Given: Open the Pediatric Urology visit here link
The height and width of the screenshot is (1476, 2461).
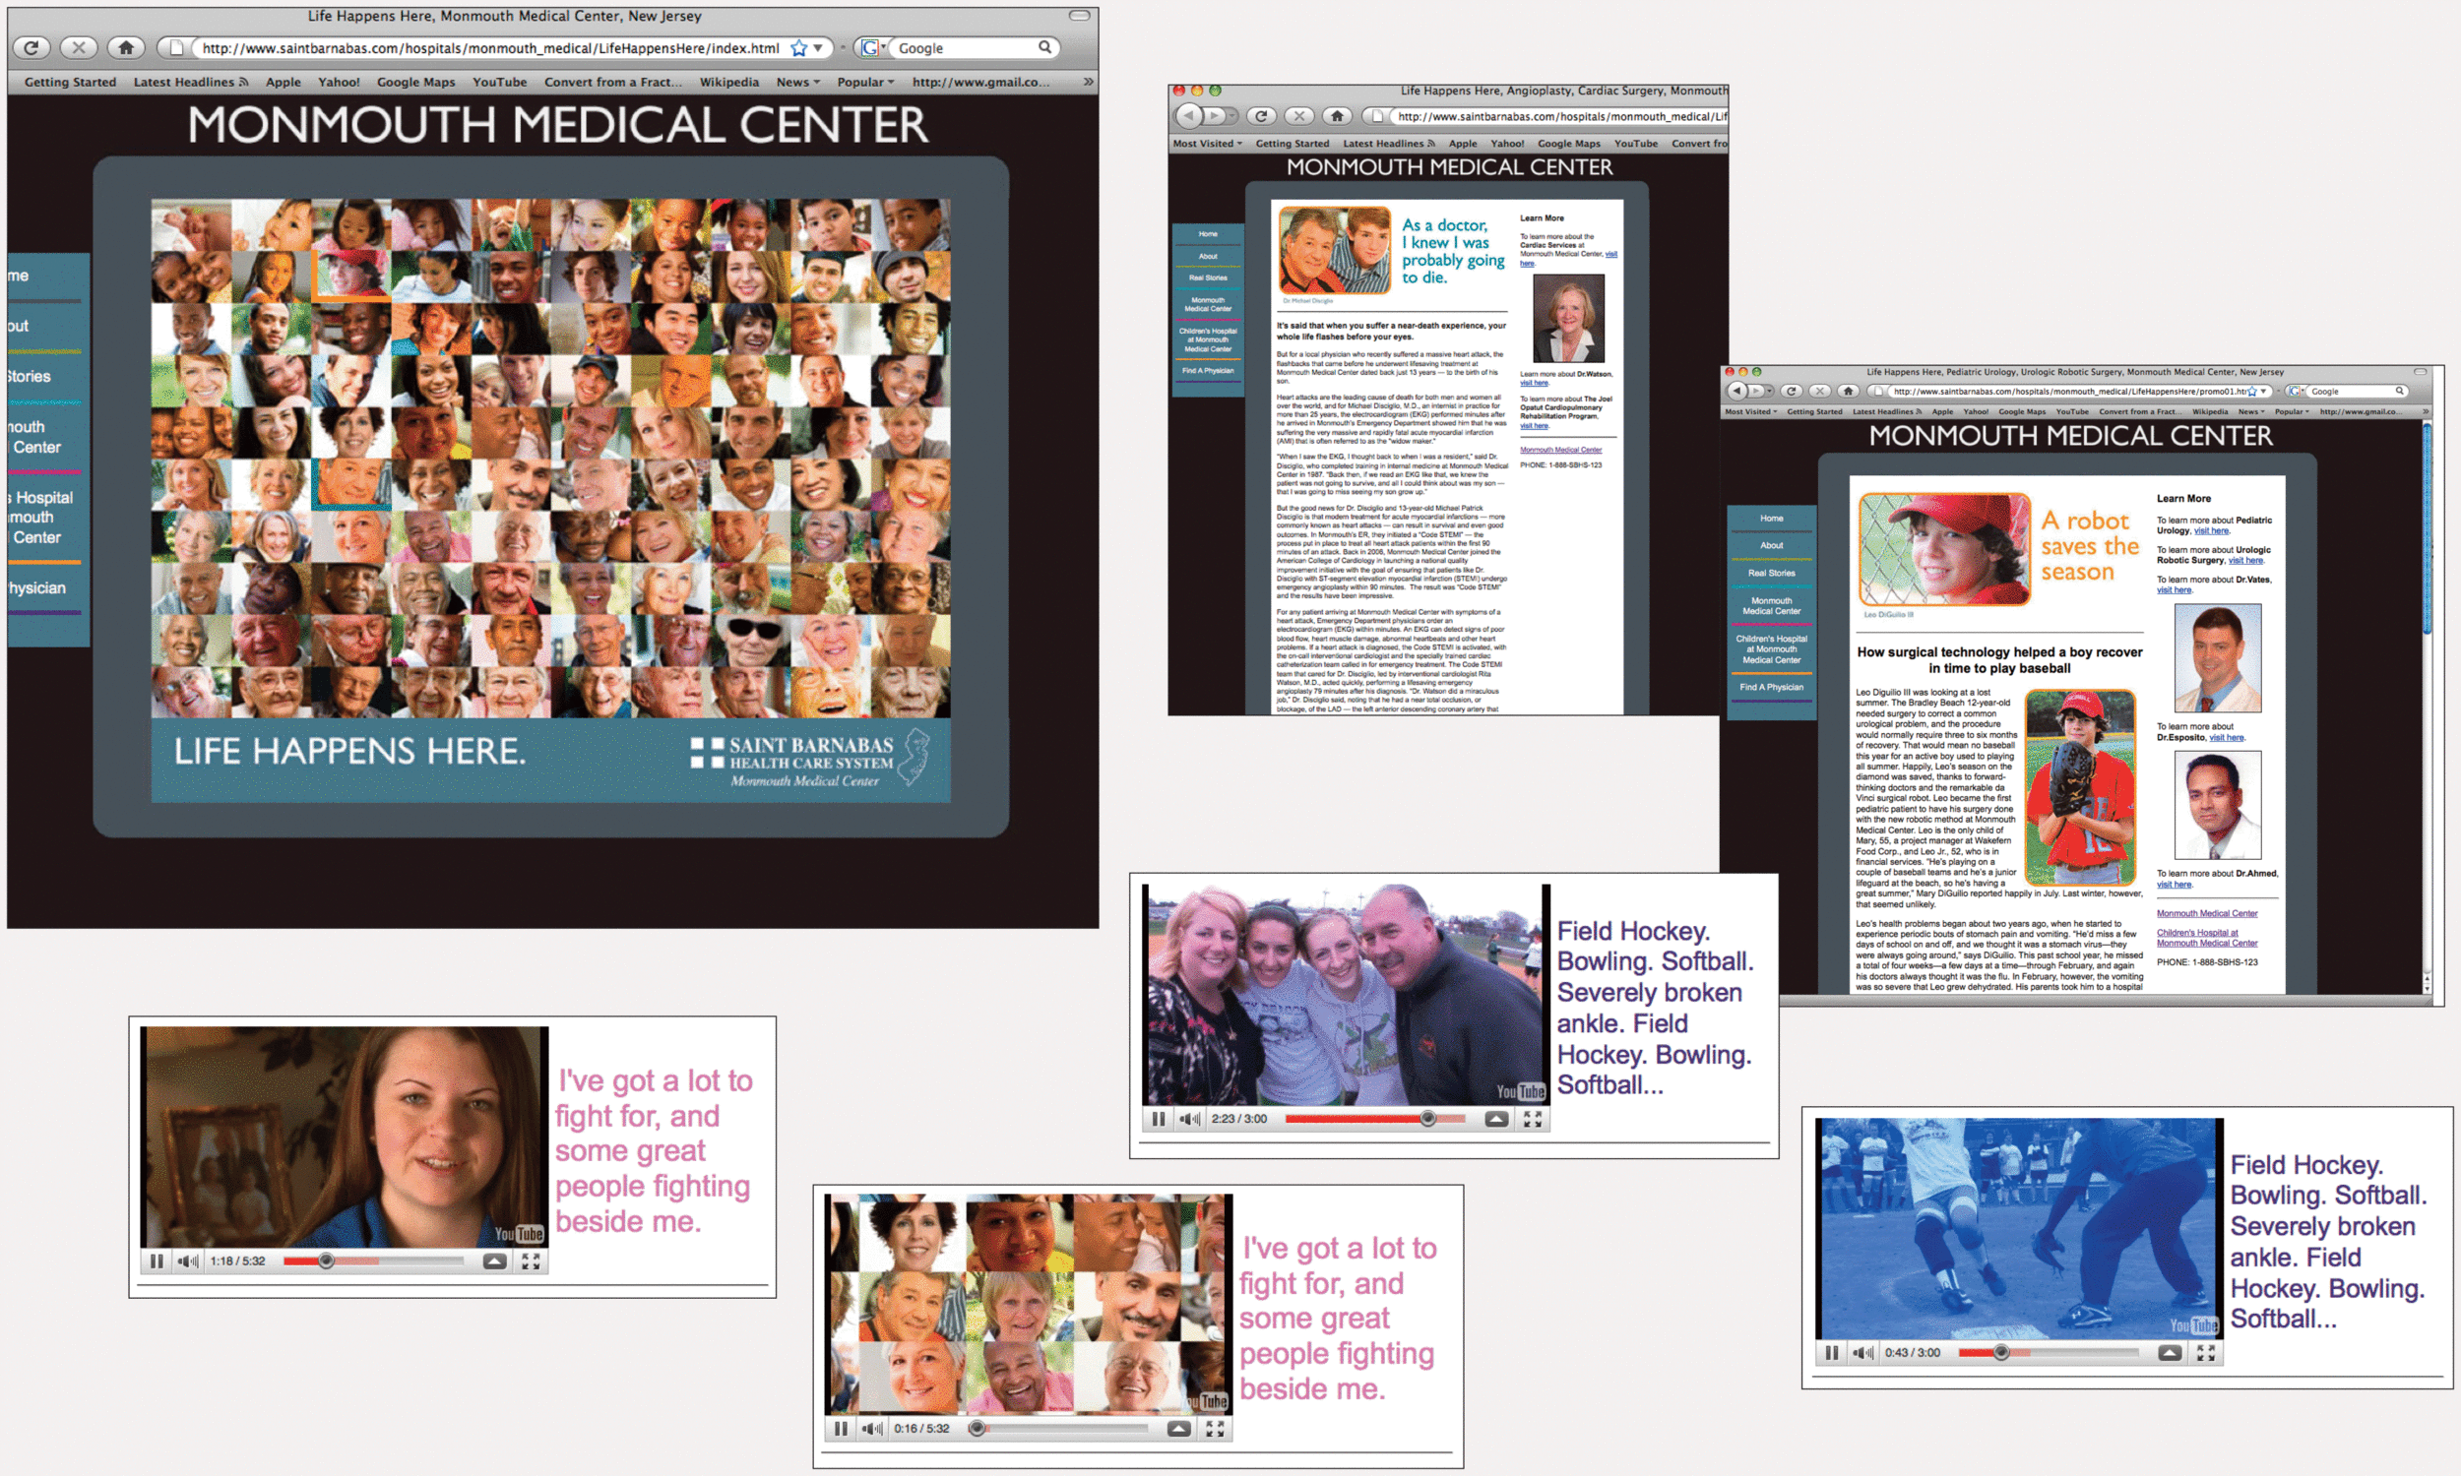Looking at the screenshot, I should click(x=2211, y=531).
